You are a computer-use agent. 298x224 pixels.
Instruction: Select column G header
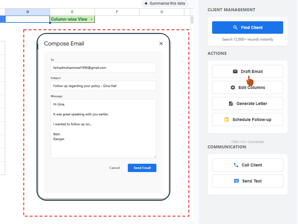(x=162, y=12)
